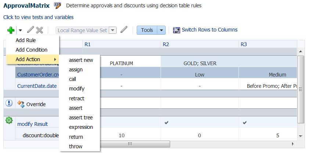This screenshot has height=153, width=309.
Task: Toggle the modify Result checkmark for R2
Action: (x=166, y=123)
